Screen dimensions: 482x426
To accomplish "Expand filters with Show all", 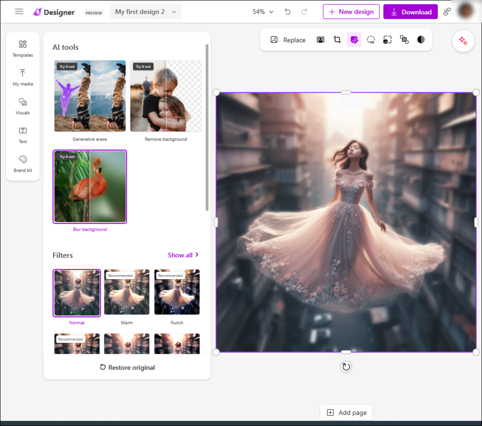I will click(183, 255).
